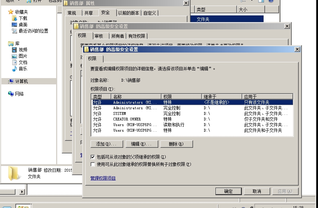
Task: Open 有效权限 tab in middle dialog
Action: click(x=137, y=36)
